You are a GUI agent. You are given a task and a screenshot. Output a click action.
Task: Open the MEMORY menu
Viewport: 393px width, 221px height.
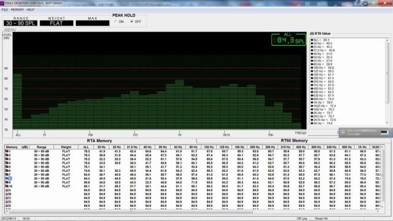coord(17,10)
